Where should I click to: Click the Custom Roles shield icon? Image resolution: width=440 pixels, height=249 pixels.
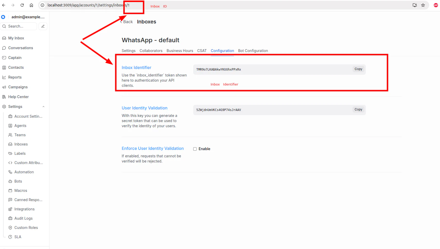pos(10,228)
